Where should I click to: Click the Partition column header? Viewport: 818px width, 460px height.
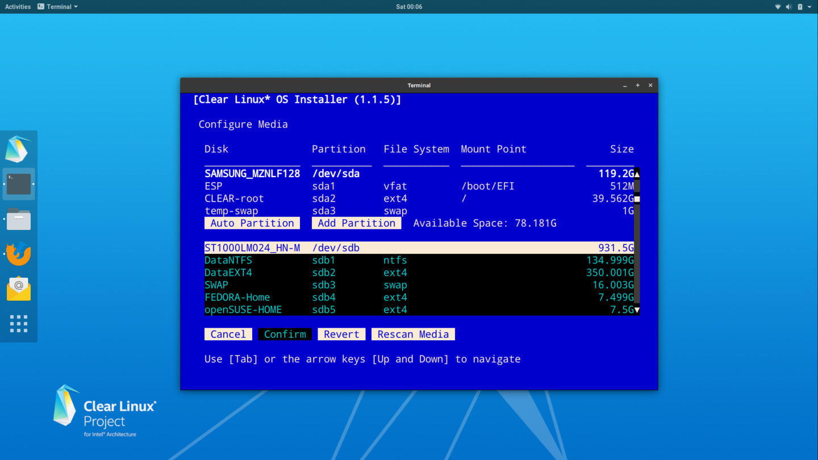coord(339,149)
